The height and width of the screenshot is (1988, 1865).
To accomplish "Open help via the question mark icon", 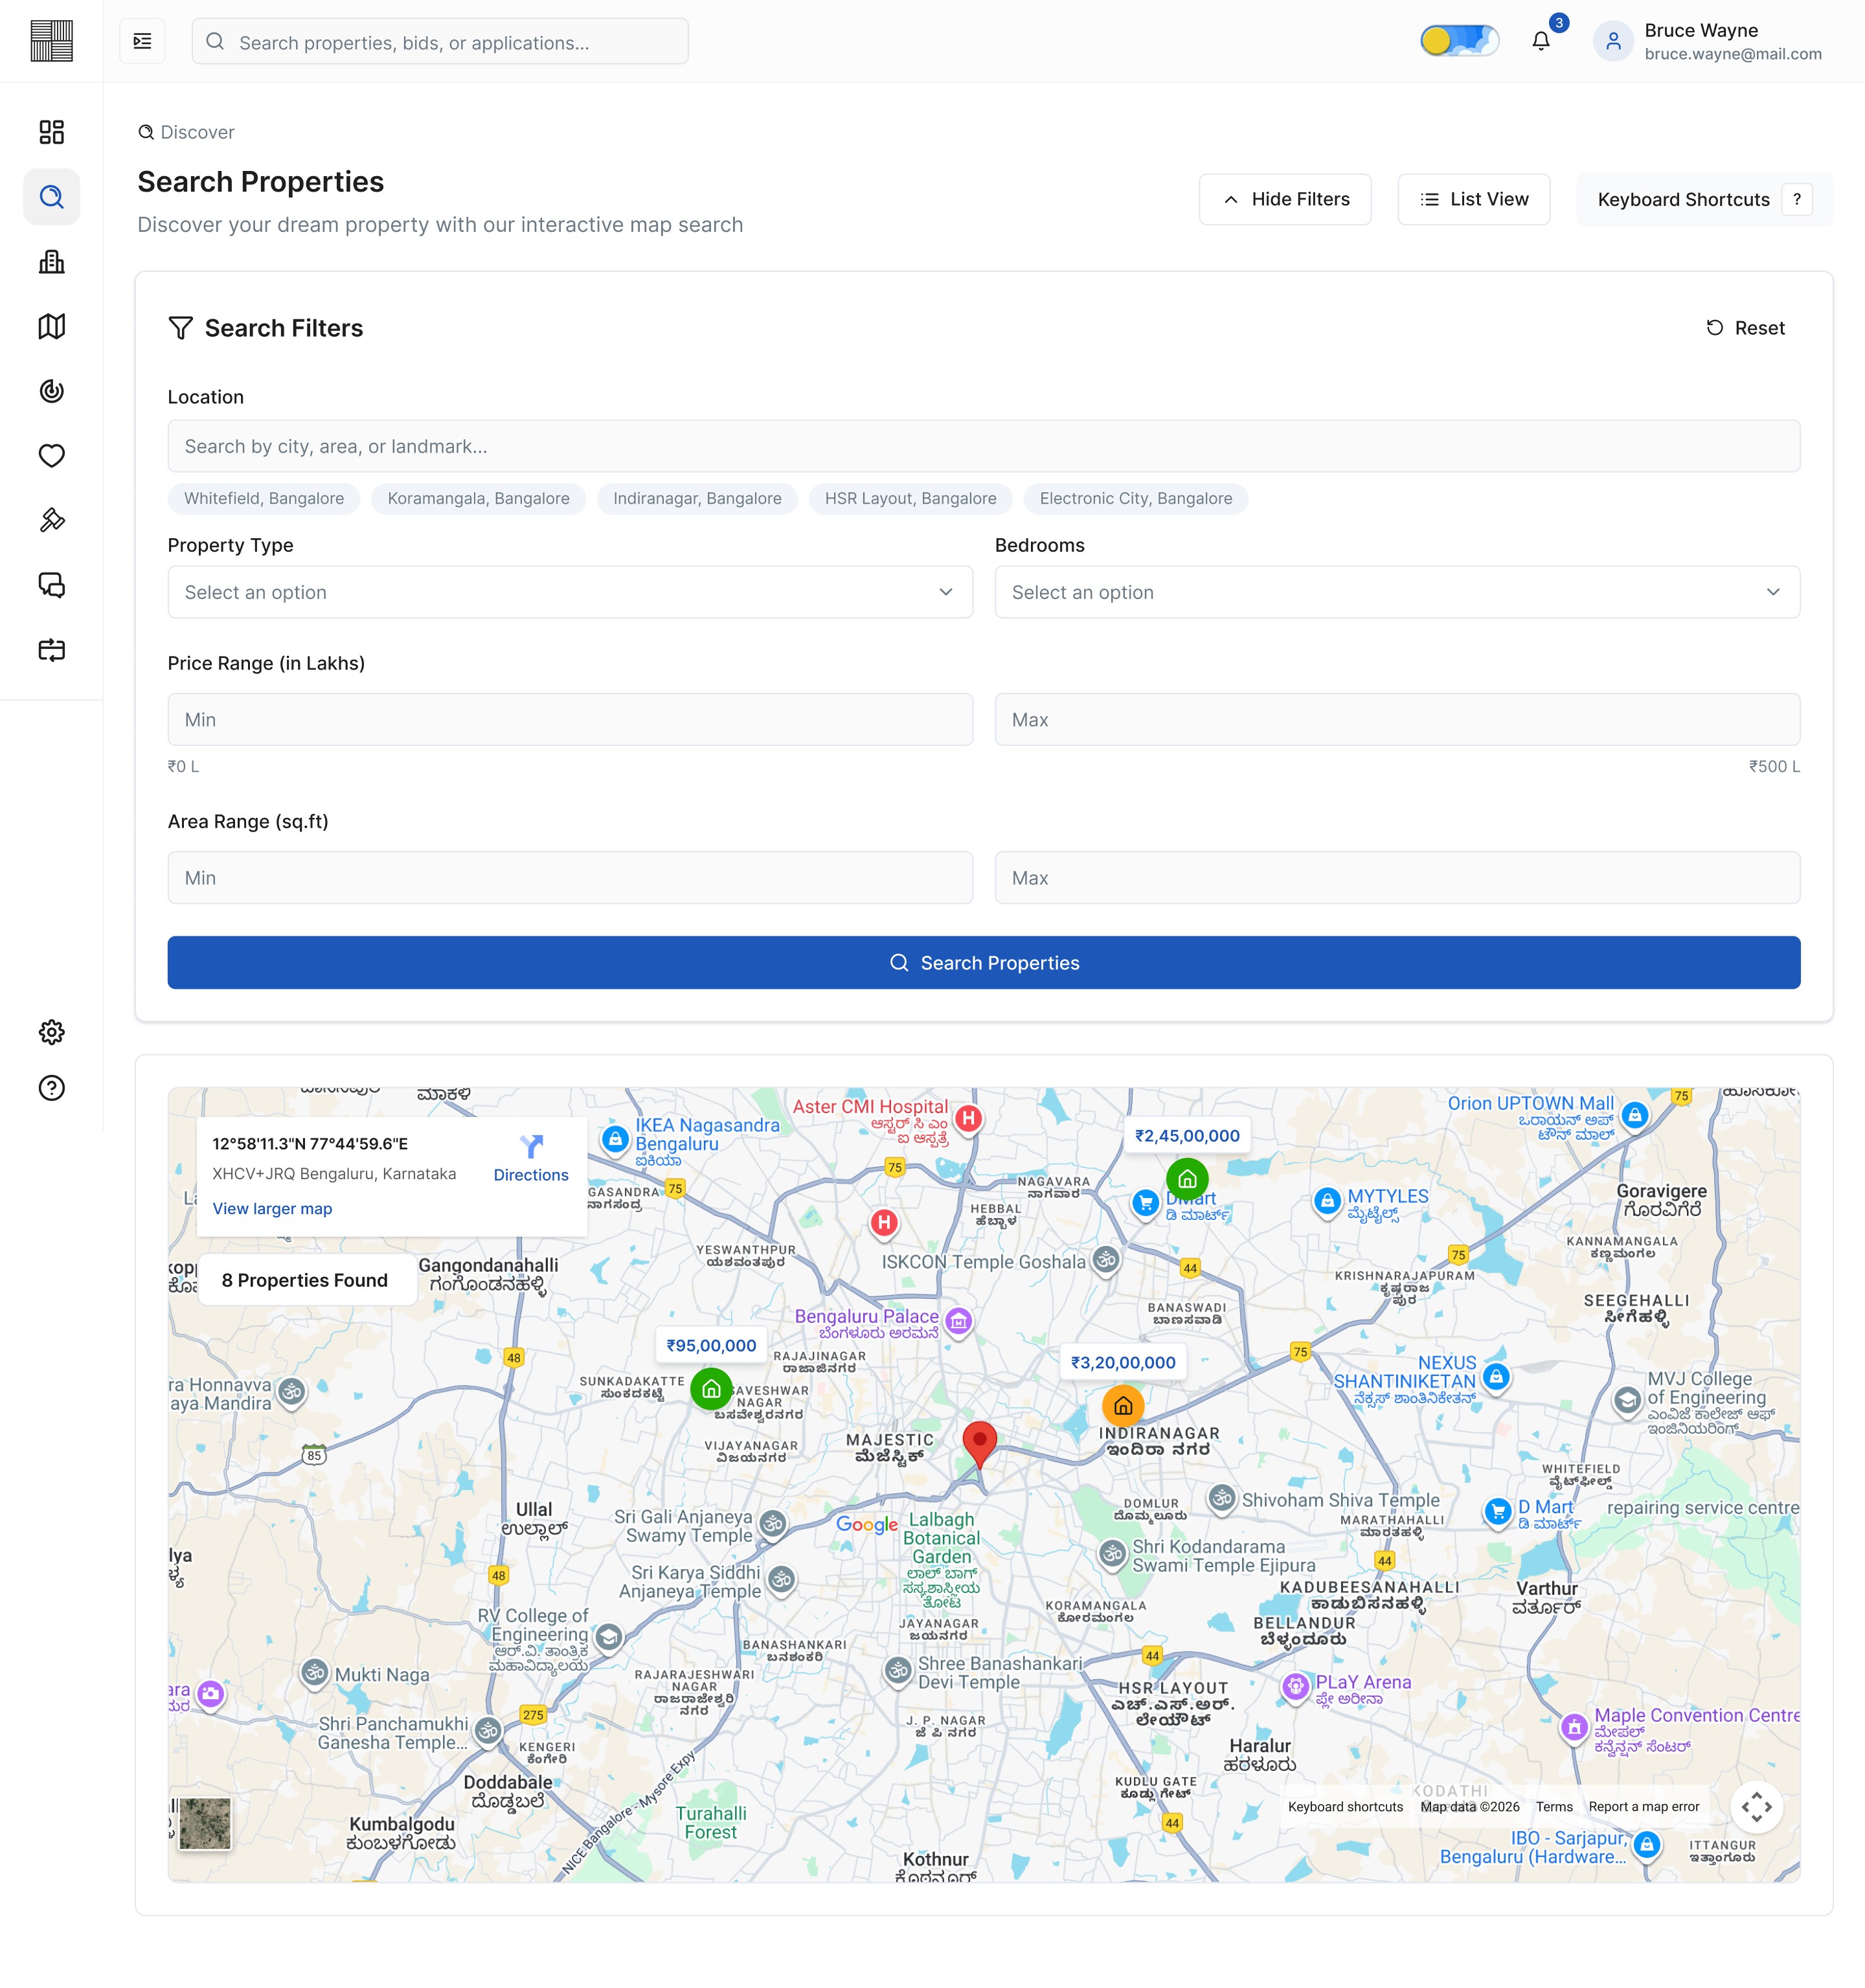I will [51, 1088].
